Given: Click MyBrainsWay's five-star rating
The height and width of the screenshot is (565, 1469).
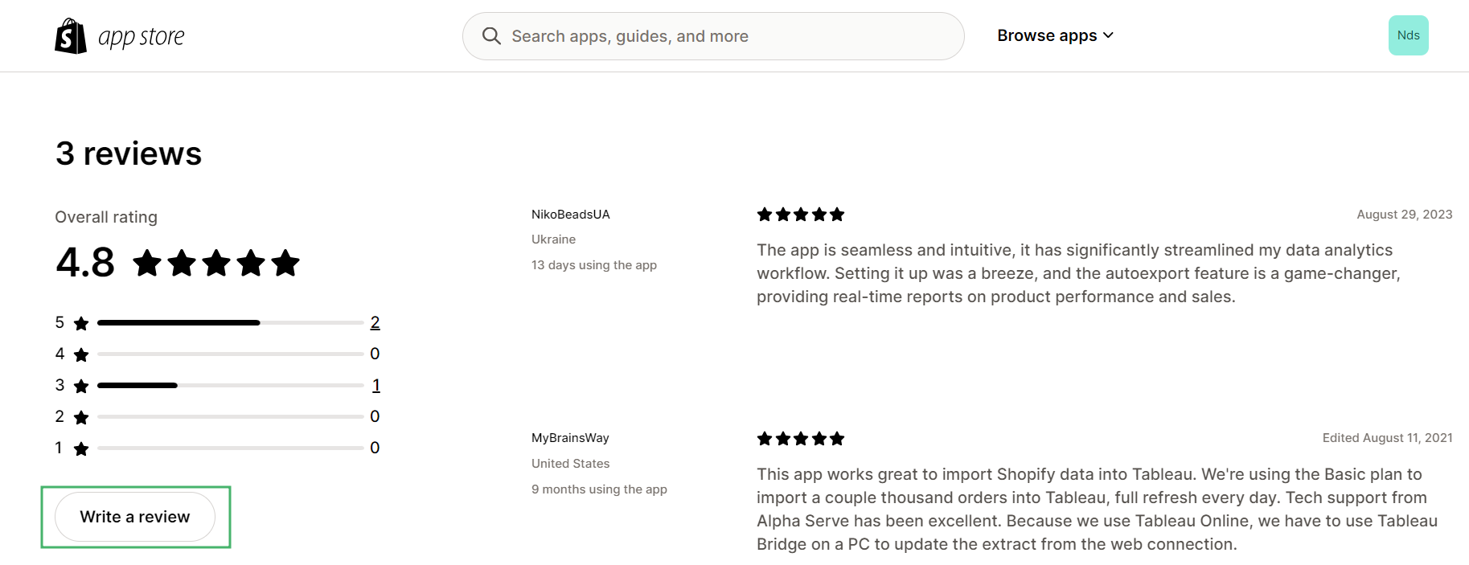Looking at the screenshot, I should 801,439.
